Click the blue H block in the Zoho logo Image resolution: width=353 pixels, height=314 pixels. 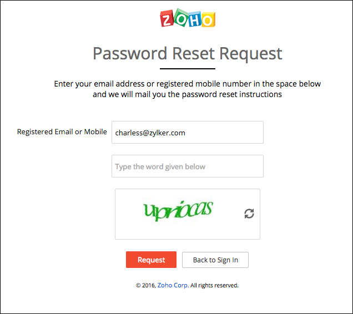point(193,19)
